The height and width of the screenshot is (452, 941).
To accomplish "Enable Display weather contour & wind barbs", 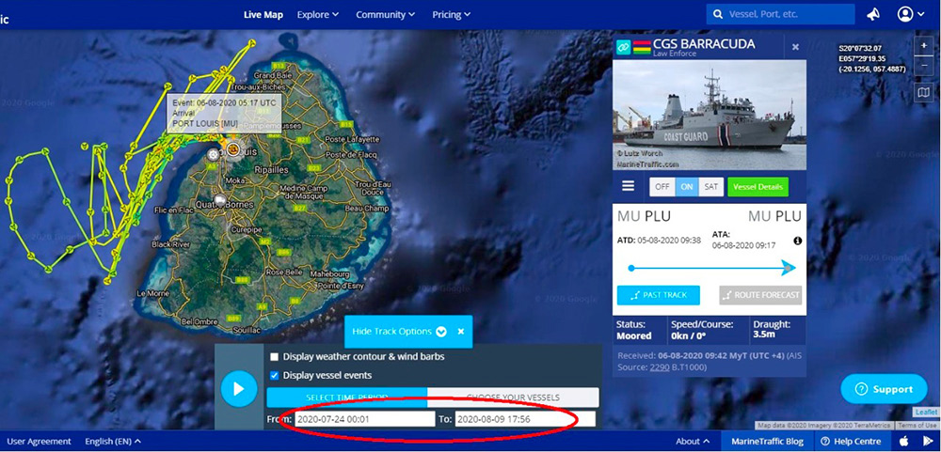I will 275,357.
